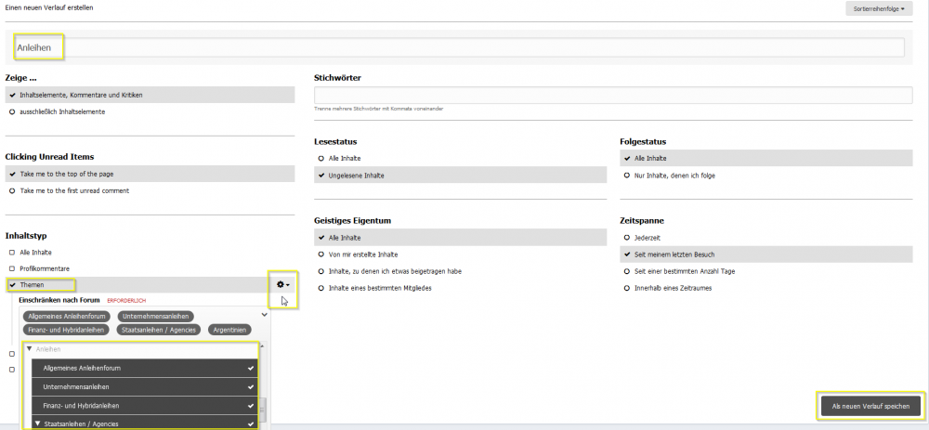Check the 'Alle Inhalte' box under Inhaltstyp
The width and height of the screenshot is (929, 430).
click(12, 253)
